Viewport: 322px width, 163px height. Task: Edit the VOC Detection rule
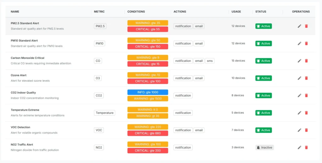point(299,130)
